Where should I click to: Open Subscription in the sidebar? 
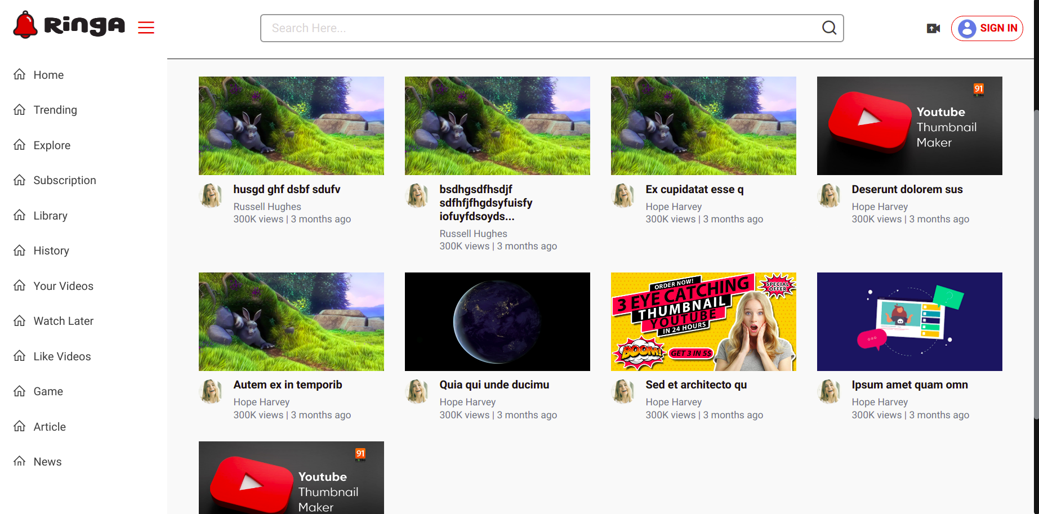pos(65,180)
